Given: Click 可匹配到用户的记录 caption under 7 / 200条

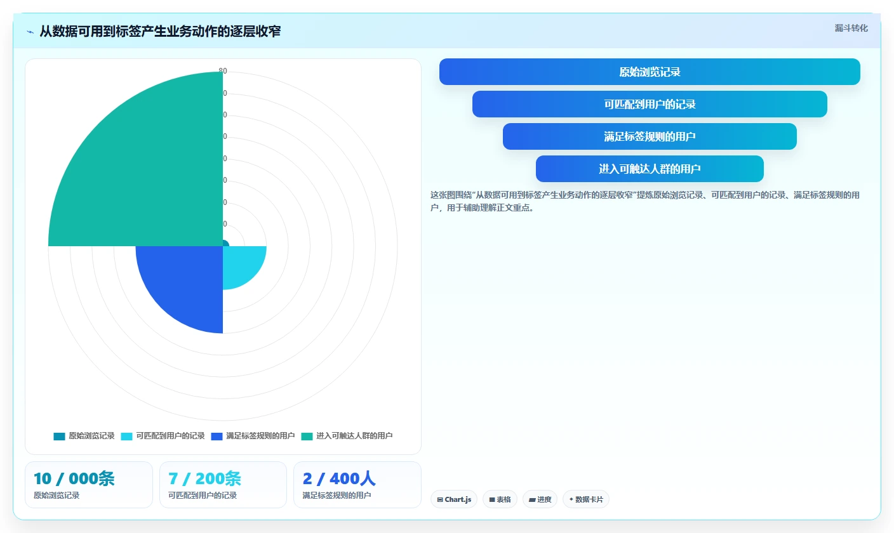Looking at the screenshot, I should 203,496.
